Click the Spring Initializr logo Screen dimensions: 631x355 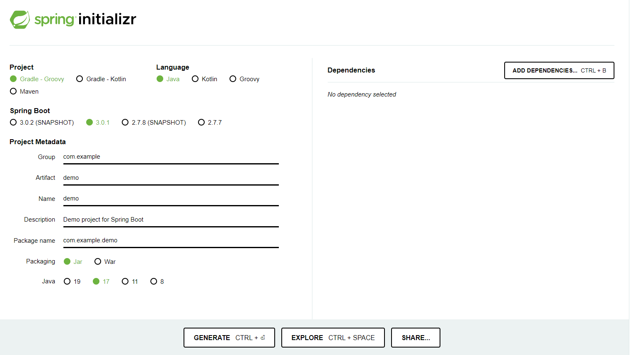pyautogui.click(x=73, y=19)
